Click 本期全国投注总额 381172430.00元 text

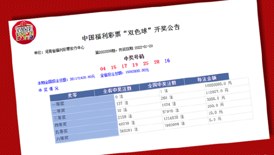click(x=66, y=79)
